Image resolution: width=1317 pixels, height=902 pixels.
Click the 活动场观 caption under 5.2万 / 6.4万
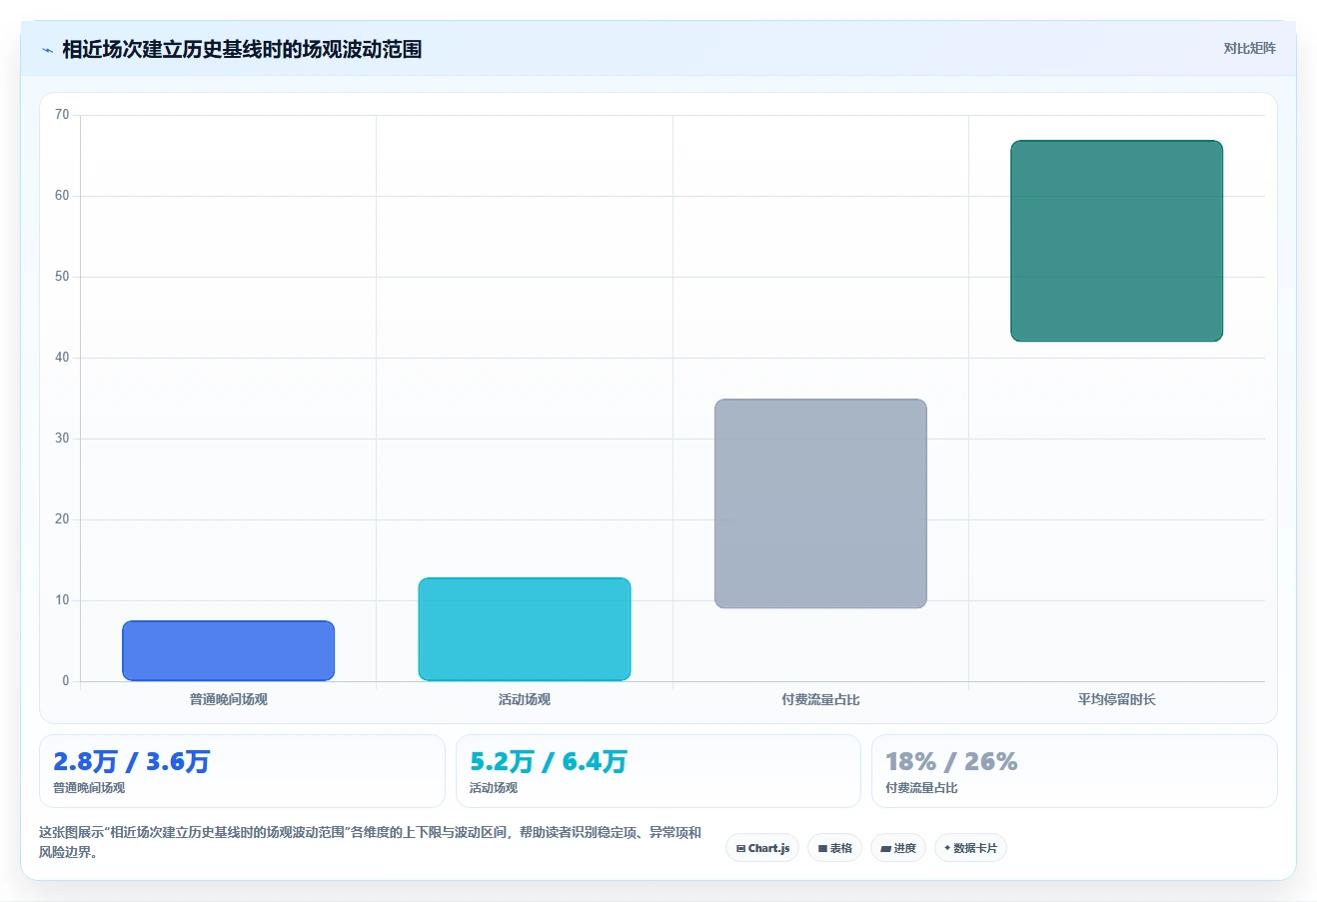tap(494, 788)
